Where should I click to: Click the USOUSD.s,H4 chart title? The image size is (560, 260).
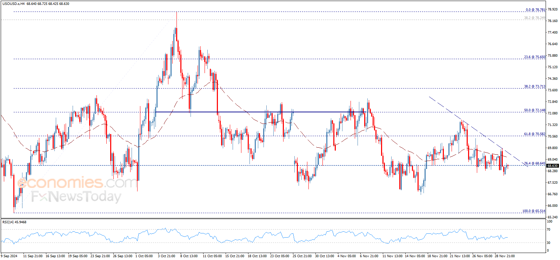pos(13,4)
